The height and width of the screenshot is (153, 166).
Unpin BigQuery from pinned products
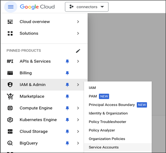(x=67, y=143)
